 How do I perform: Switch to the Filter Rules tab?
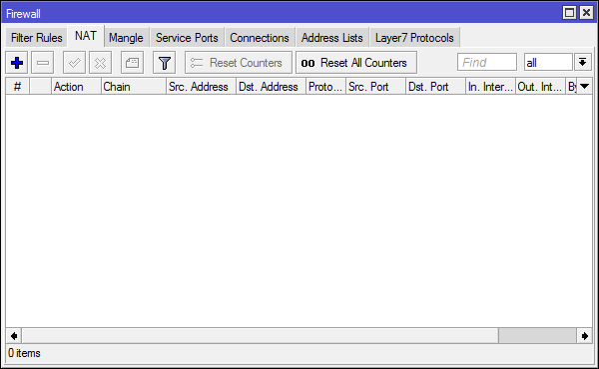tap(36, 38)
